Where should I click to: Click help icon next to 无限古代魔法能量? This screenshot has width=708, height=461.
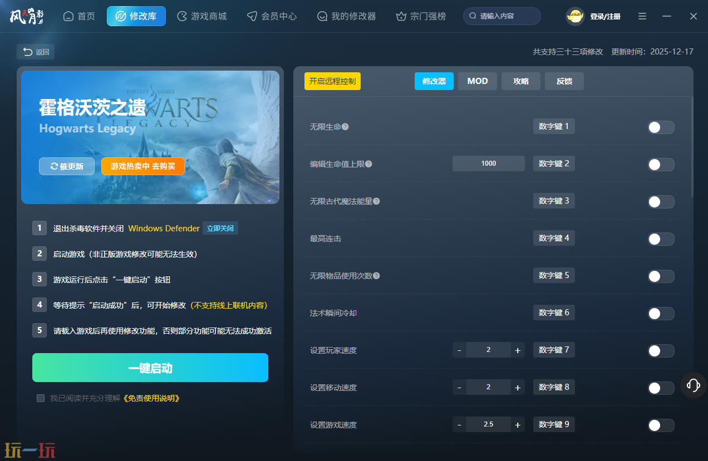pyautogui.click(x=376, y=201)
